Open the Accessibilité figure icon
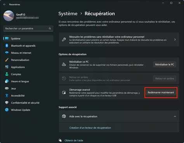 [x=7, y=95]
